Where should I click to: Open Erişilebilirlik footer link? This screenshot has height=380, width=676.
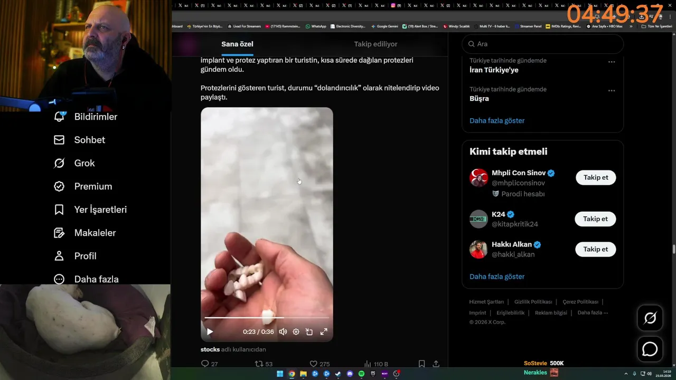click(x=511, y=313)
